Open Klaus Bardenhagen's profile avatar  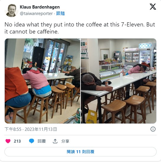11,10
